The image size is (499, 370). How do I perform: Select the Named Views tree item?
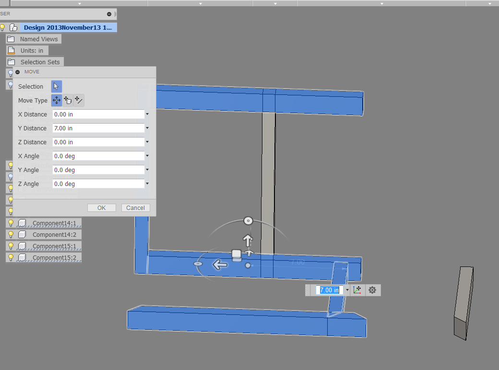coord(39,39)
